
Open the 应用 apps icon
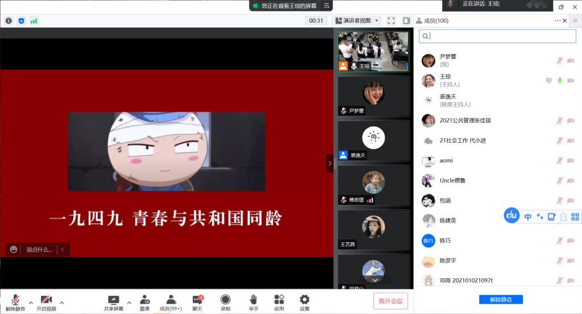tap(279, 301)
